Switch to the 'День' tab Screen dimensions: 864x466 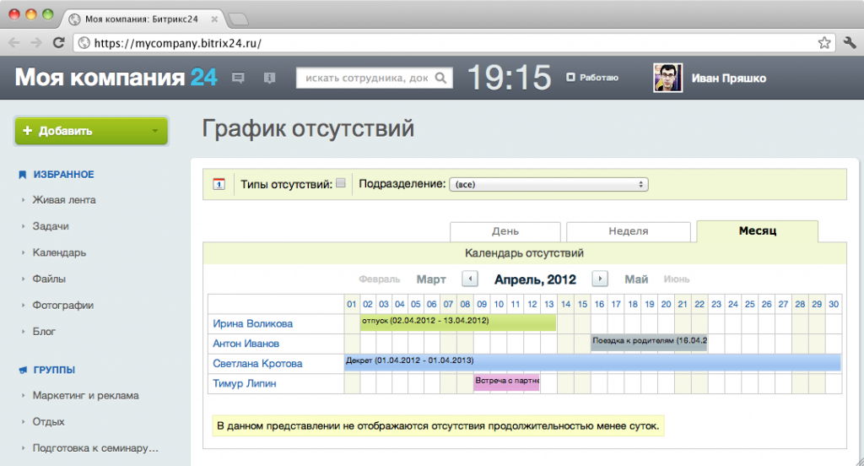pos(505,231)
